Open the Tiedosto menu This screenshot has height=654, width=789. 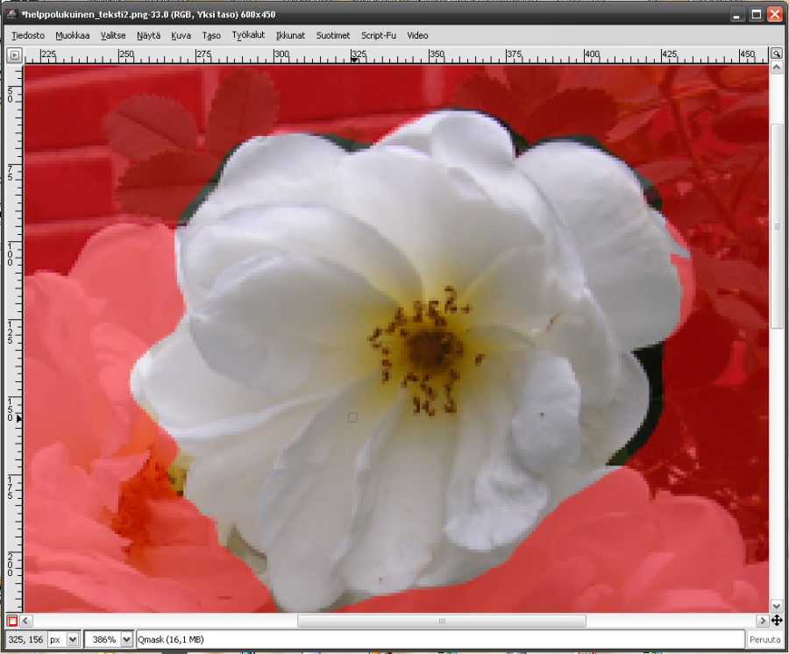click(28, 35)
